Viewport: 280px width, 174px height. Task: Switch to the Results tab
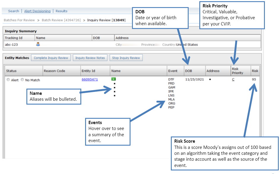(x=61, y=11)
